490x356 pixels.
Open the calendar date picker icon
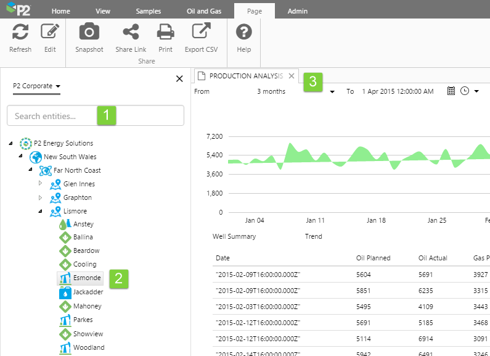pyautogui.click(x=451, y=91)
